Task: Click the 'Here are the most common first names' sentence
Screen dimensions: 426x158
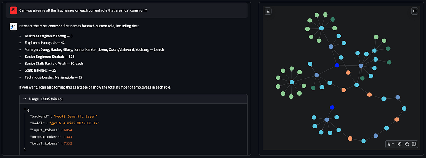Action: pyautogui.click(x=79, y=26)
